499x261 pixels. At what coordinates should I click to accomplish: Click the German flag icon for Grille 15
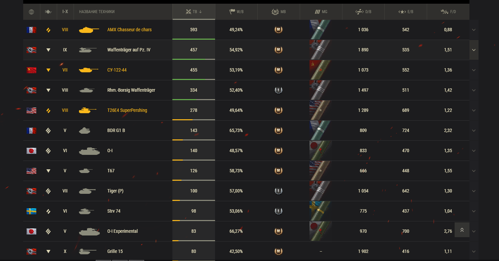(x=32, y=251)
